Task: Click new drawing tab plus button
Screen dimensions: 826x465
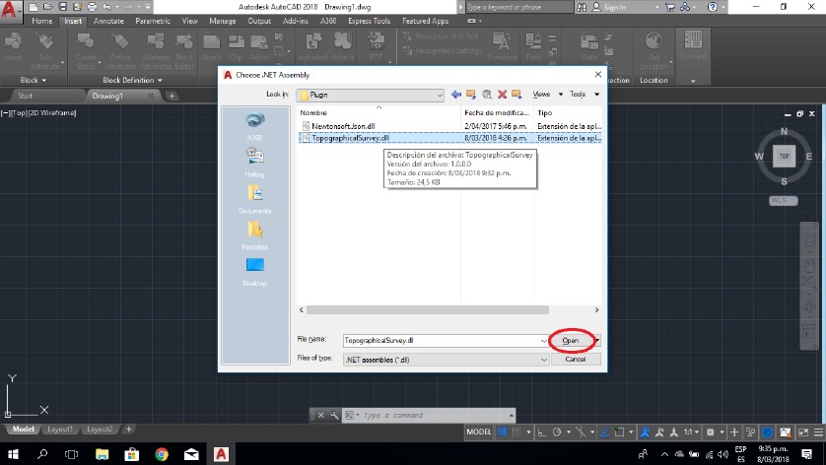Action: pyautogui.click(x=172, y=96)
